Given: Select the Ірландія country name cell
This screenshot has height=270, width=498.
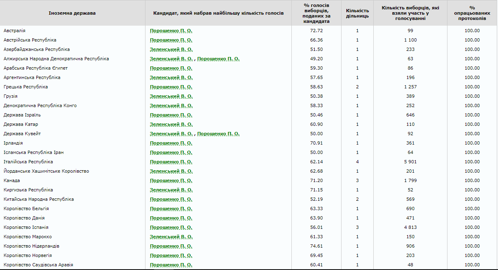Looking at the screenshot, I should [13, 143].
